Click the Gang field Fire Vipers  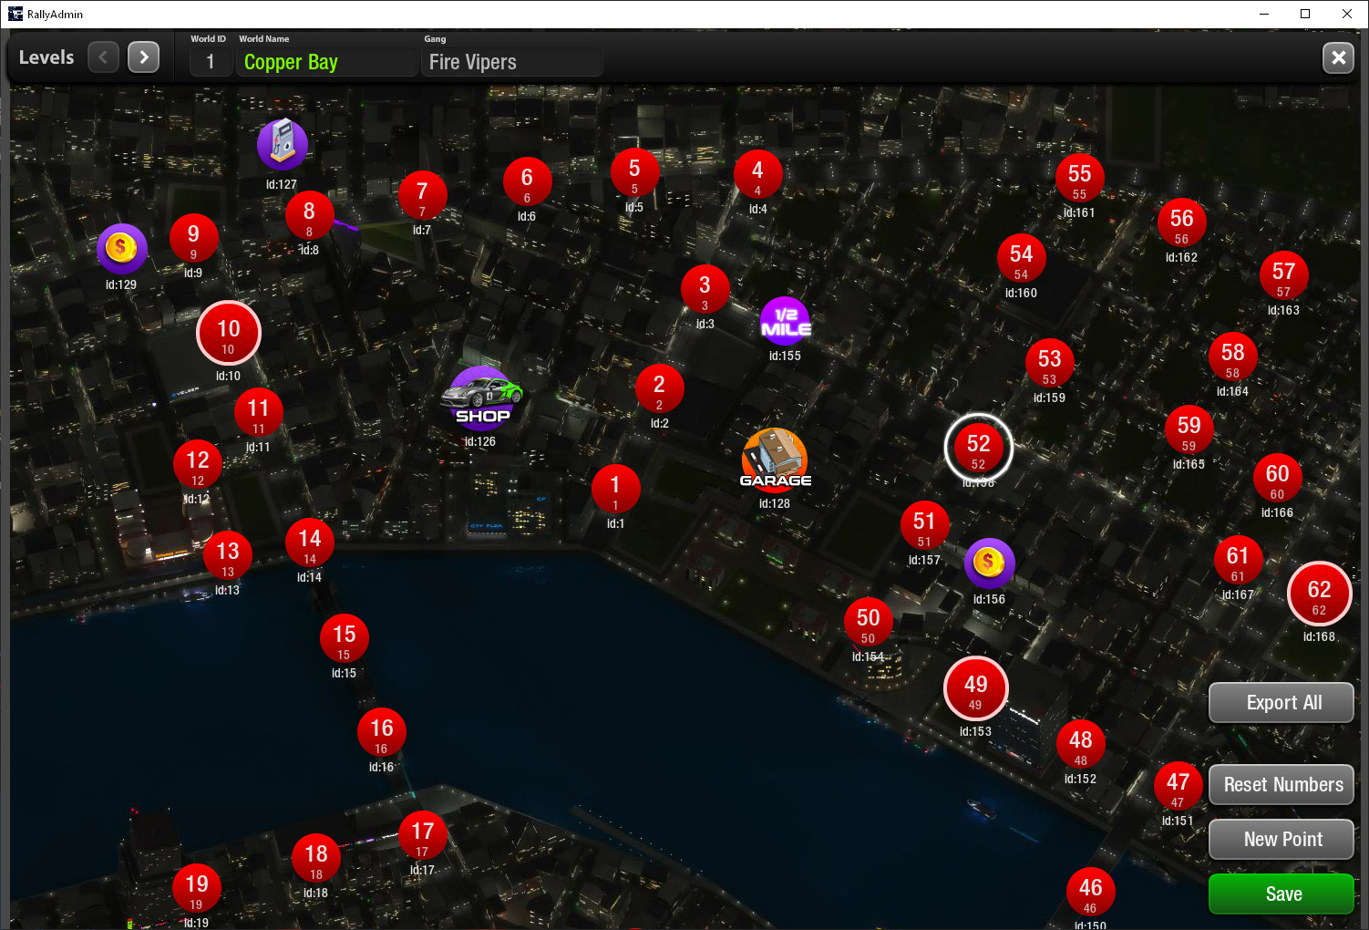(x=510, y=62)
